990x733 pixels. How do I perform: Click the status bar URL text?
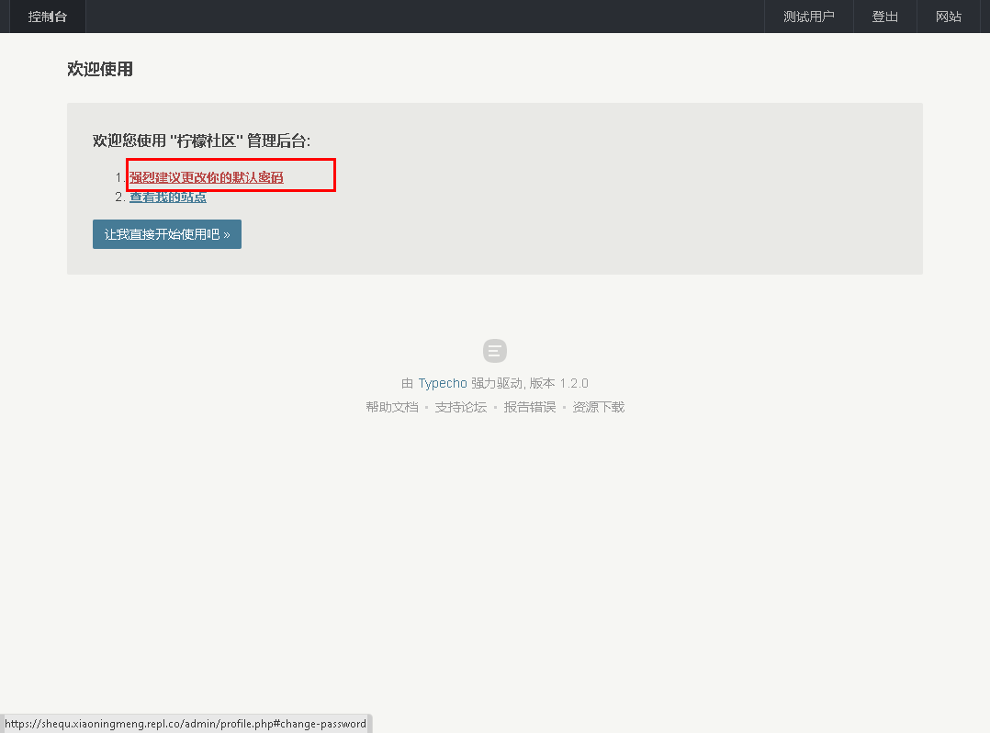point(186,724)
